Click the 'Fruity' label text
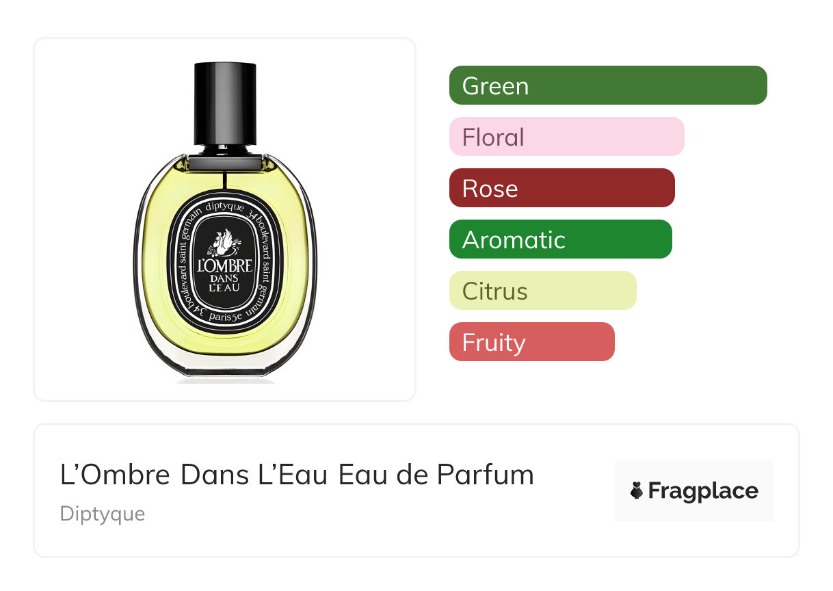This screenshot has width=833, height=591. click(x=494, y=343)
